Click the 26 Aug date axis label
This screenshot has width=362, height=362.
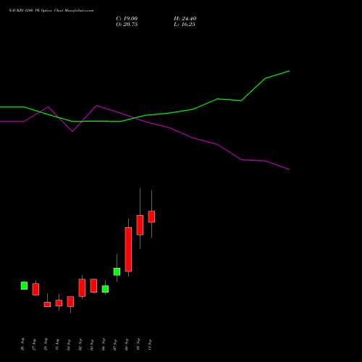[x=22, y=344]
